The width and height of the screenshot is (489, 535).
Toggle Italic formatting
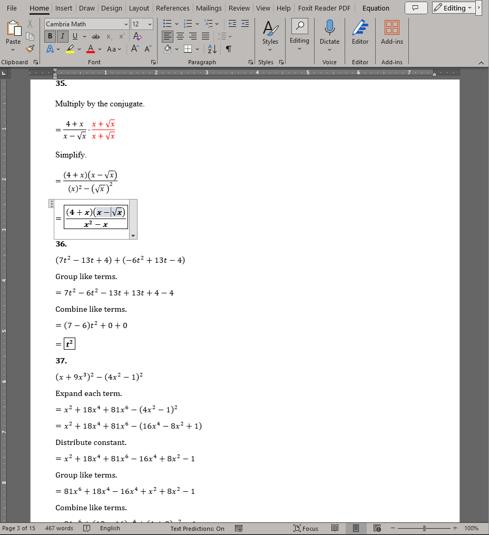63,36
